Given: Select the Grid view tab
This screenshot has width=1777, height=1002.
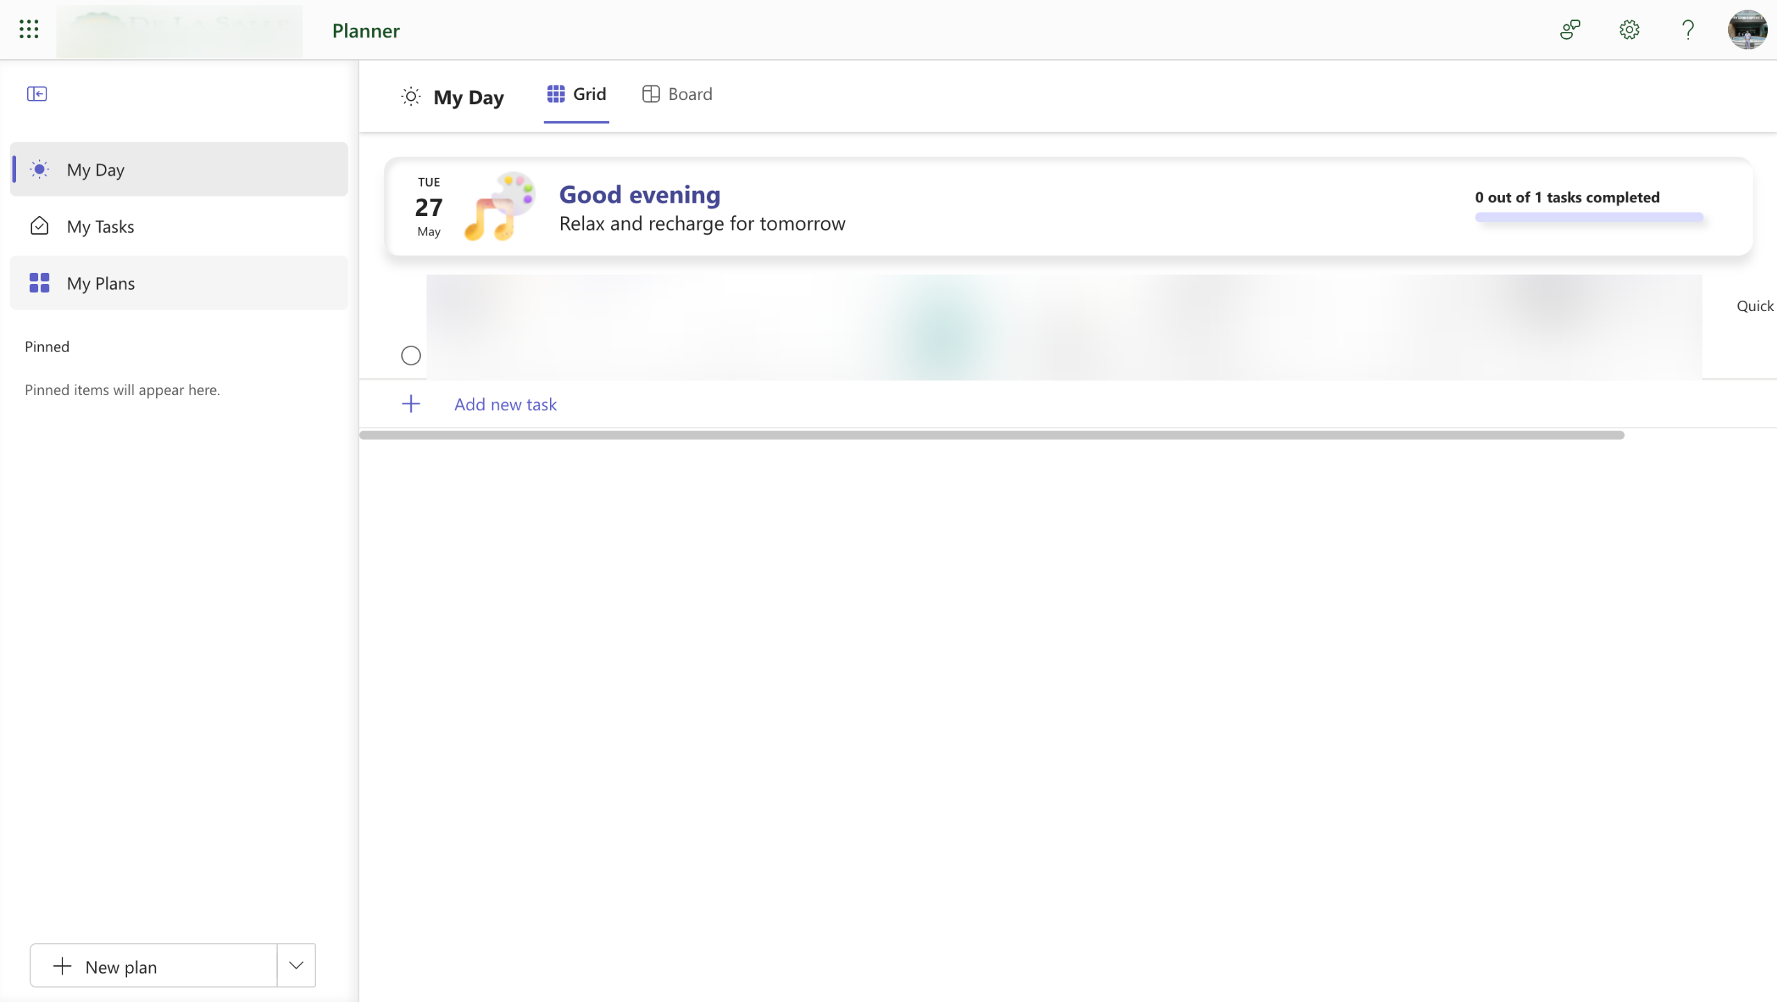Looking at the screenshot, I should point(576,94).
